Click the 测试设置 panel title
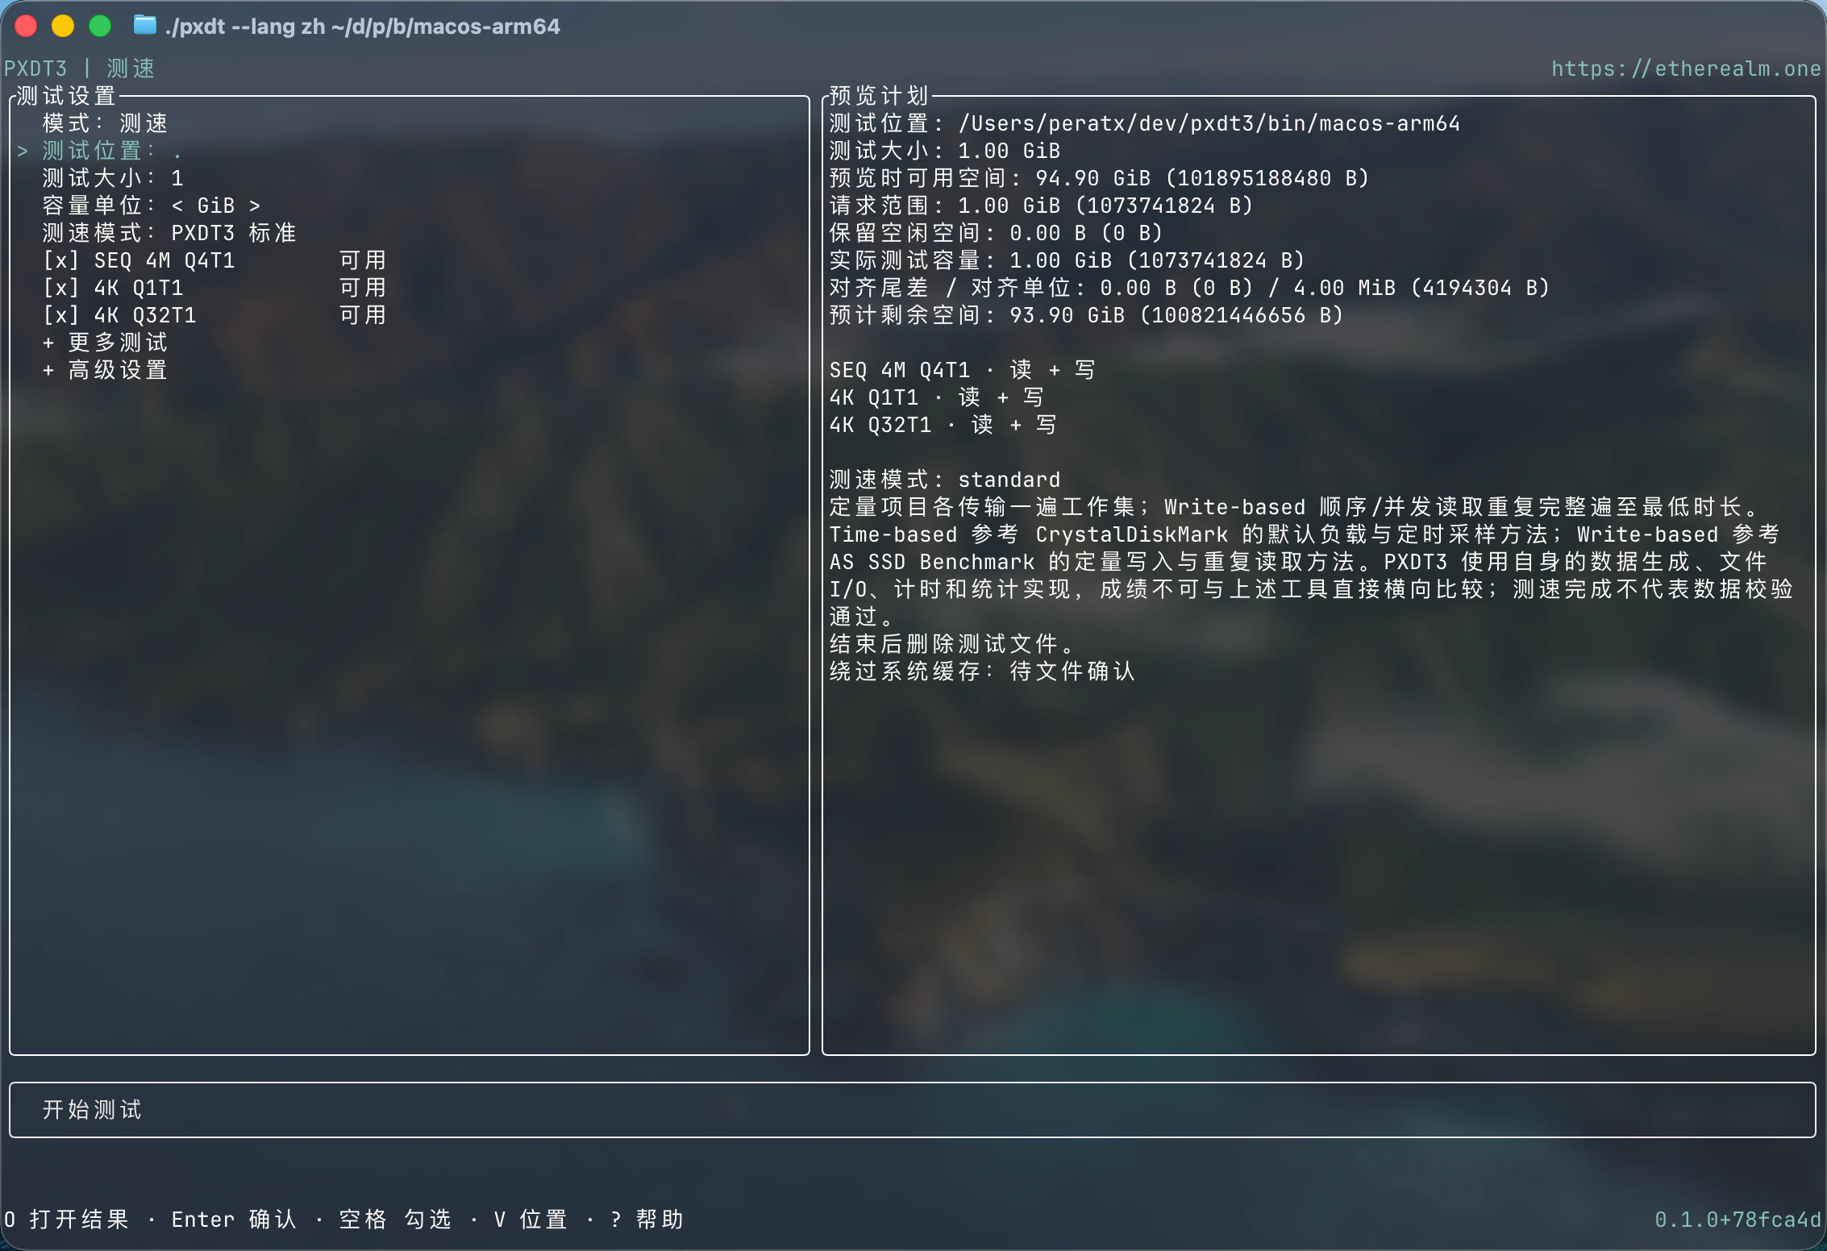 point(67,96)
